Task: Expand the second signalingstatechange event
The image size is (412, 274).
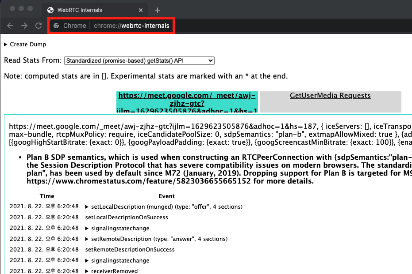Action: click(x=87, y=261)
